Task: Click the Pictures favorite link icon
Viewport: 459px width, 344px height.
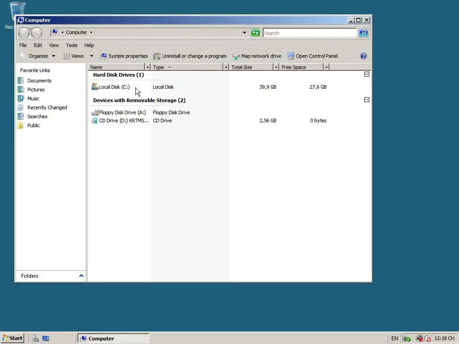Action: [21, 90]
